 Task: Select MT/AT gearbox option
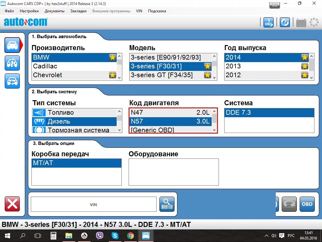tap(76, 163)
